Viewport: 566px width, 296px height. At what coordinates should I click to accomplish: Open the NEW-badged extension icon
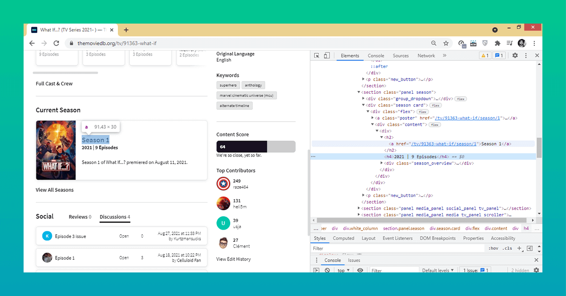click(473, 43)
